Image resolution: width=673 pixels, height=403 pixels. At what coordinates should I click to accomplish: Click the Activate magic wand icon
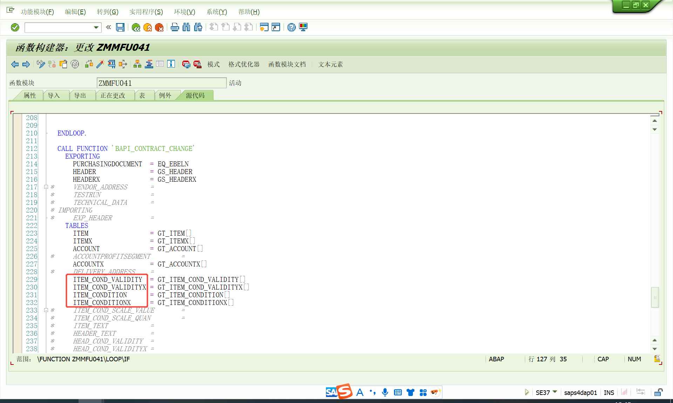point(100,64)
